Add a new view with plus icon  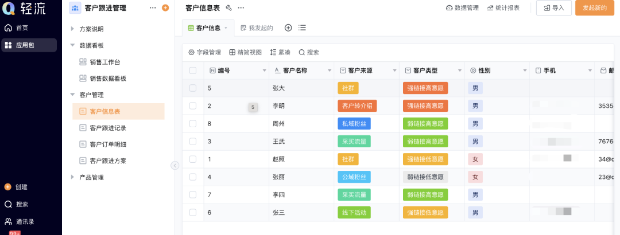(x=288, y=28)
